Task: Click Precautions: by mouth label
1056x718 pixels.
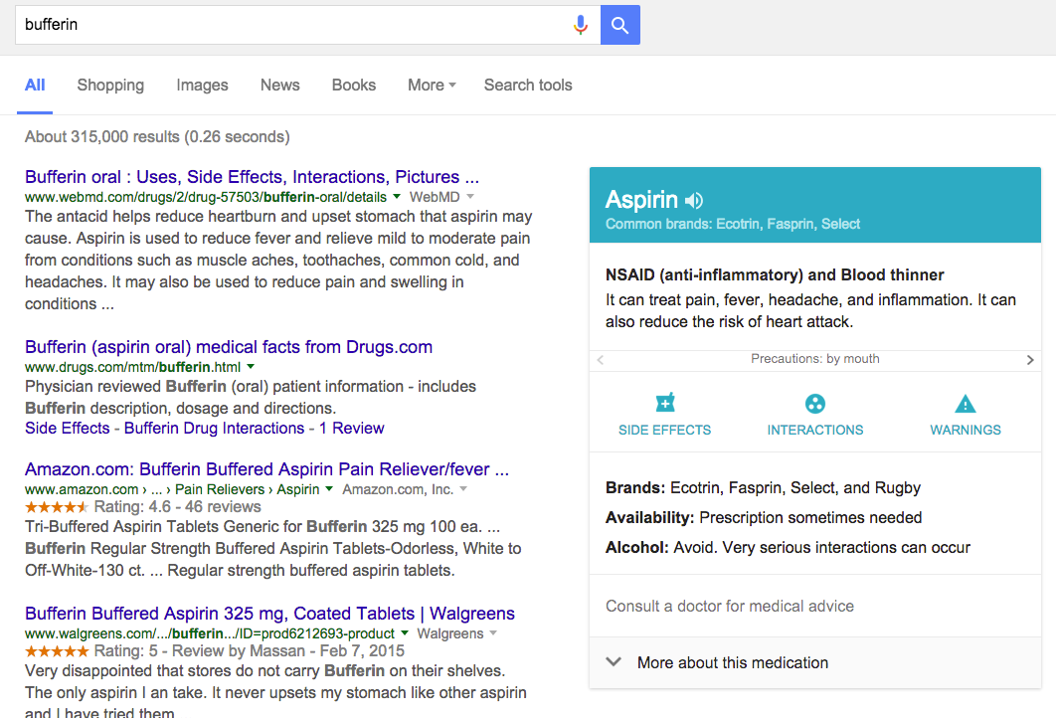Action: click(815, 359)
